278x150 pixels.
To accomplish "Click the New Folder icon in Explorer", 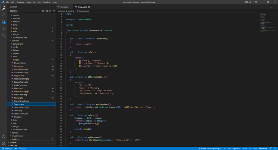I will [47, 11].
